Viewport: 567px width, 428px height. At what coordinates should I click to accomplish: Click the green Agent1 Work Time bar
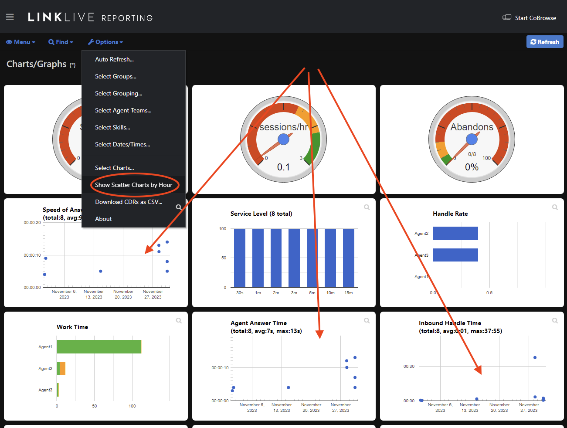coord(99,346)
